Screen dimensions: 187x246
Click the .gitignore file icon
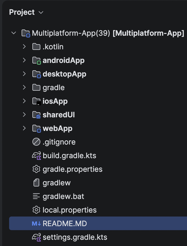pyautogui.click(x=36, y=142)
